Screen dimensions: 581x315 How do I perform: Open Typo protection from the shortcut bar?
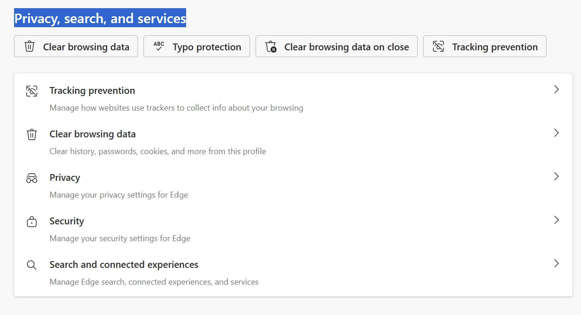pos(196,46)
